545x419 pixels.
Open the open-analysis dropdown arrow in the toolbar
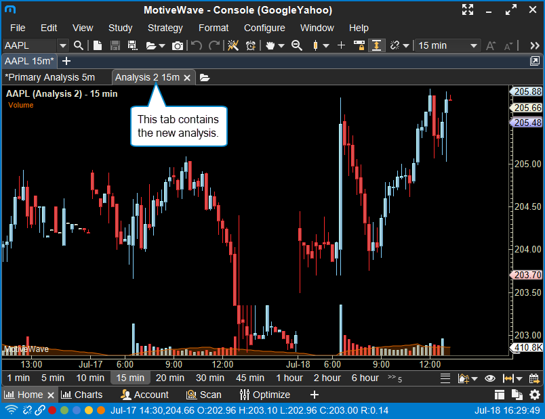tap(162, 46)
